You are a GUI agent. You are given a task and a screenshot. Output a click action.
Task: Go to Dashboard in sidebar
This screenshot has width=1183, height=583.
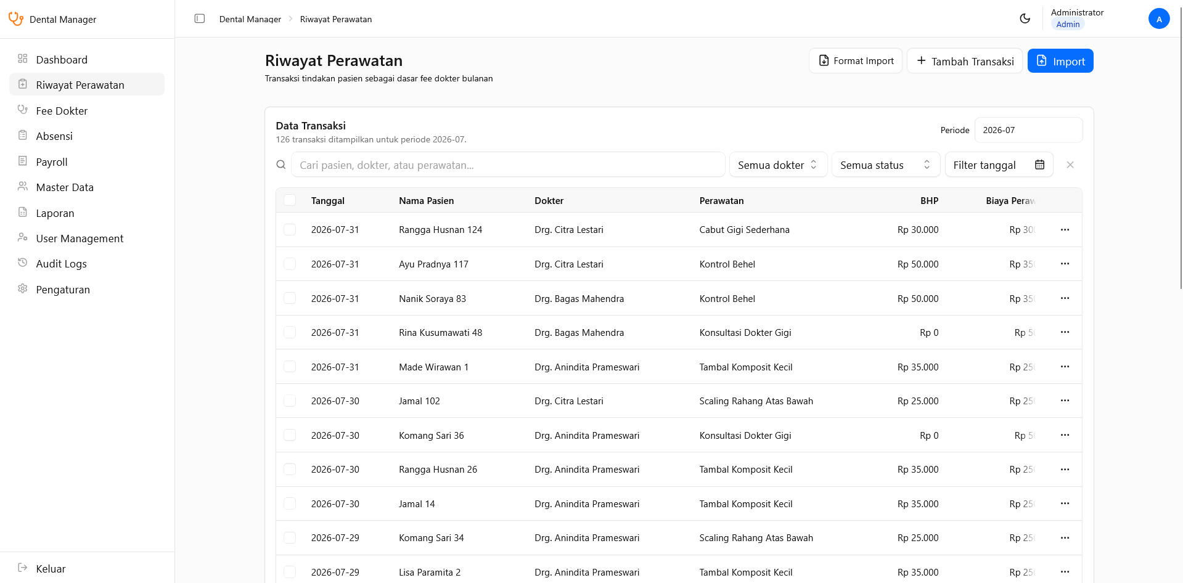(87, 59)
